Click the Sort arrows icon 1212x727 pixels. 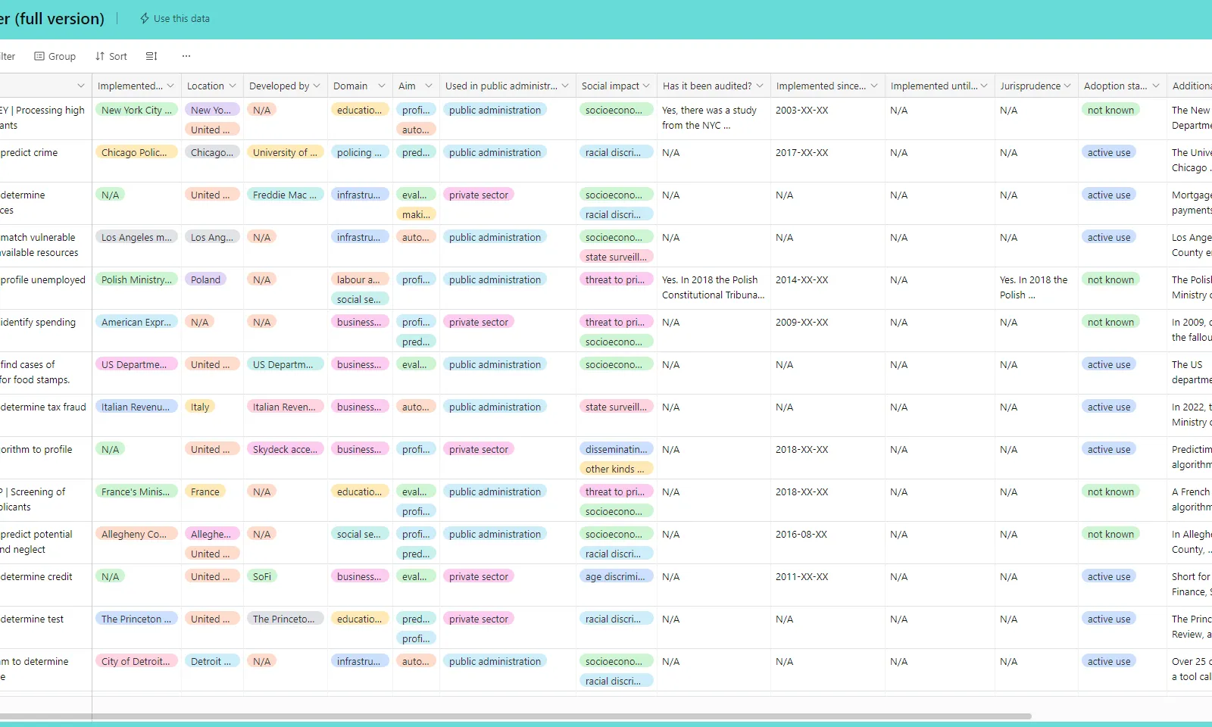click(x=100, y=57)
